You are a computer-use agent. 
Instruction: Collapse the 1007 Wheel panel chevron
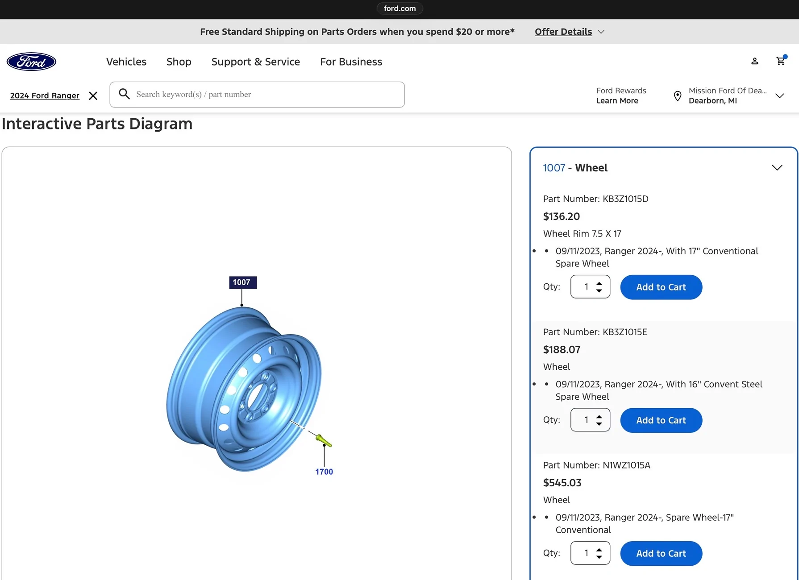777,168
